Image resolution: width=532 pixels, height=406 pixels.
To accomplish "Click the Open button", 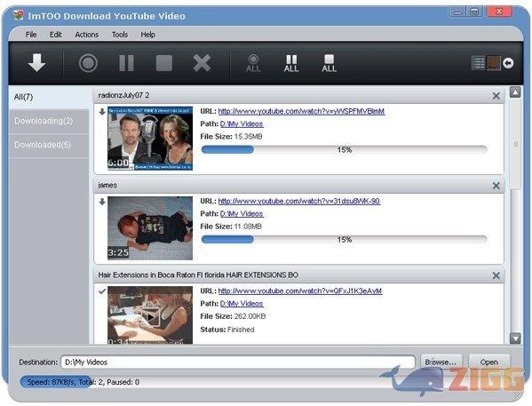I will [x=488, y=362].
